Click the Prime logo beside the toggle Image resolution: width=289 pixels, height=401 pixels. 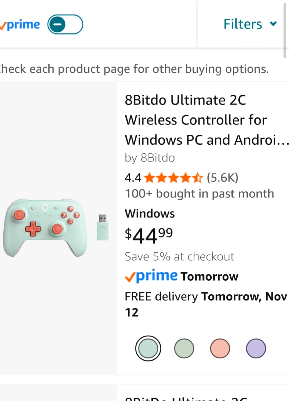(21, 25)
